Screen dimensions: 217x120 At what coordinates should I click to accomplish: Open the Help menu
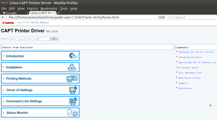pos(74,9)
